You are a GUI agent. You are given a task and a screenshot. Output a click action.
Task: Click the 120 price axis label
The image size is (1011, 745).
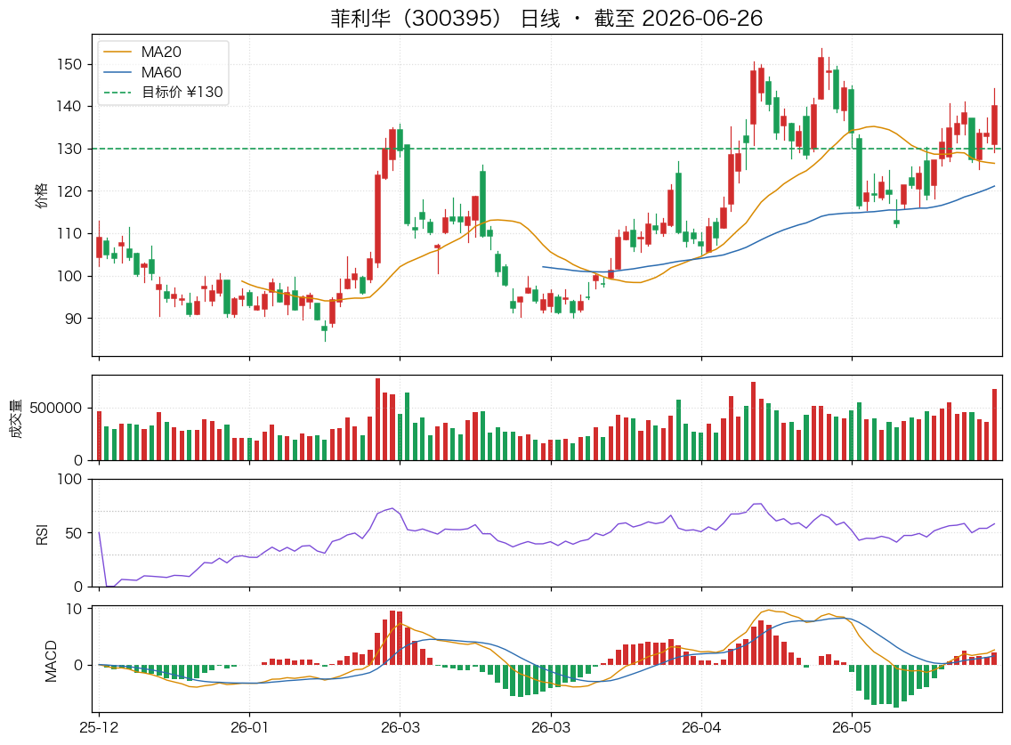(69, 191)
